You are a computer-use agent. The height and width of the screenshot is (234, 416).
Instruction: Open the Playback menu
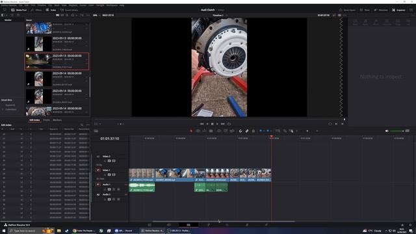point(73,5)
